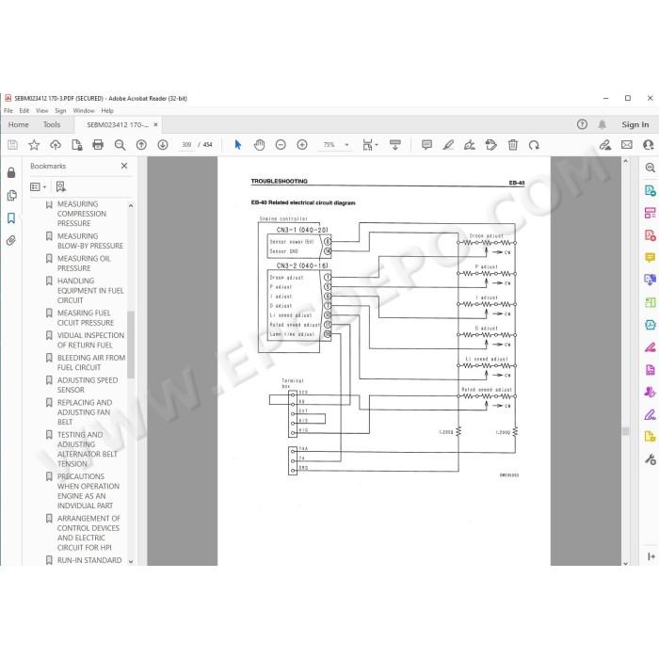Image resolution: width=659 pixels, height=659 pixels.
Task: Click the Zoom out minus icon
Action: click(281, 145)
